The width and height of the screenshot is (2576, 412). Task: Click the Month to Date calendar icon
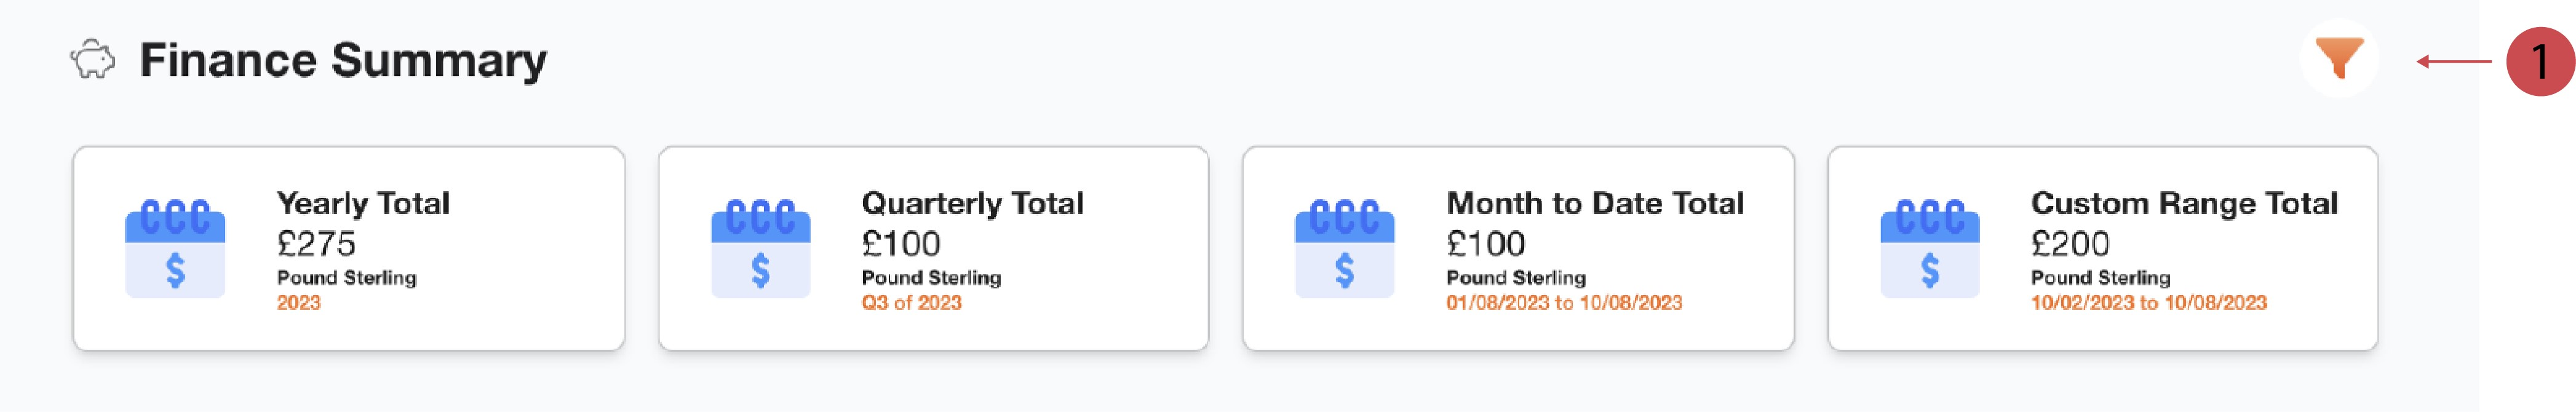click(1344, 248)
